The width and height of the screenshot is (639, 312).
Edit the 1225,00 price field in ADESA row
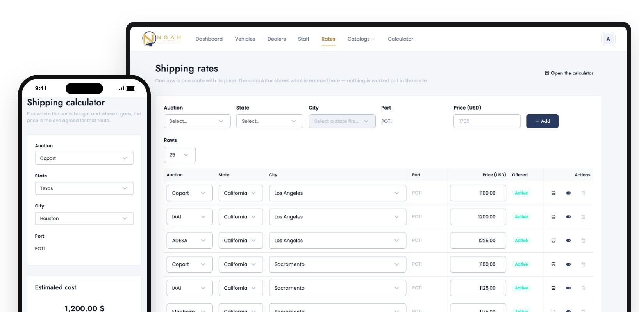478,241
